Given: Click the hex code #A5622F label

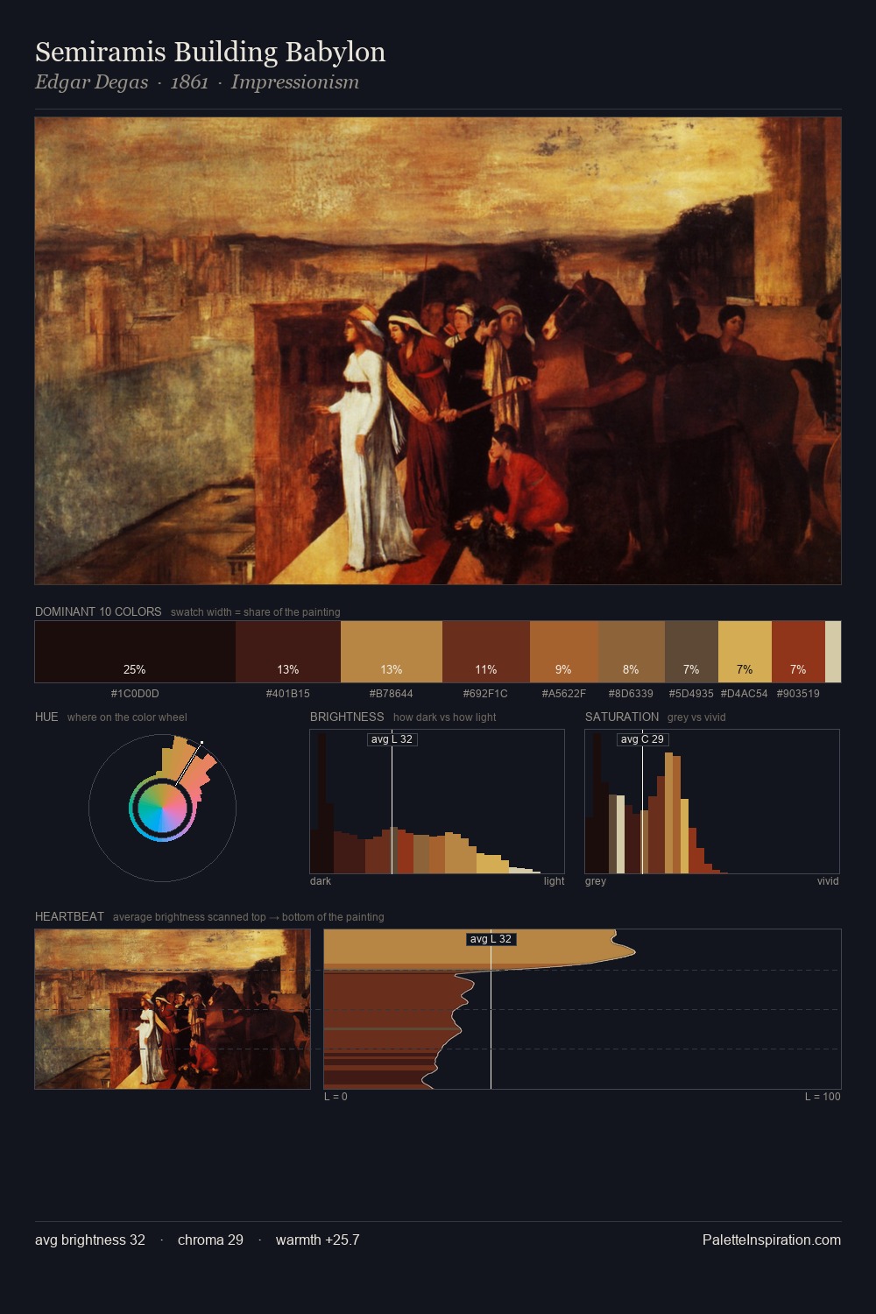Looking at the screenshot, I should (x=564, y=694).
